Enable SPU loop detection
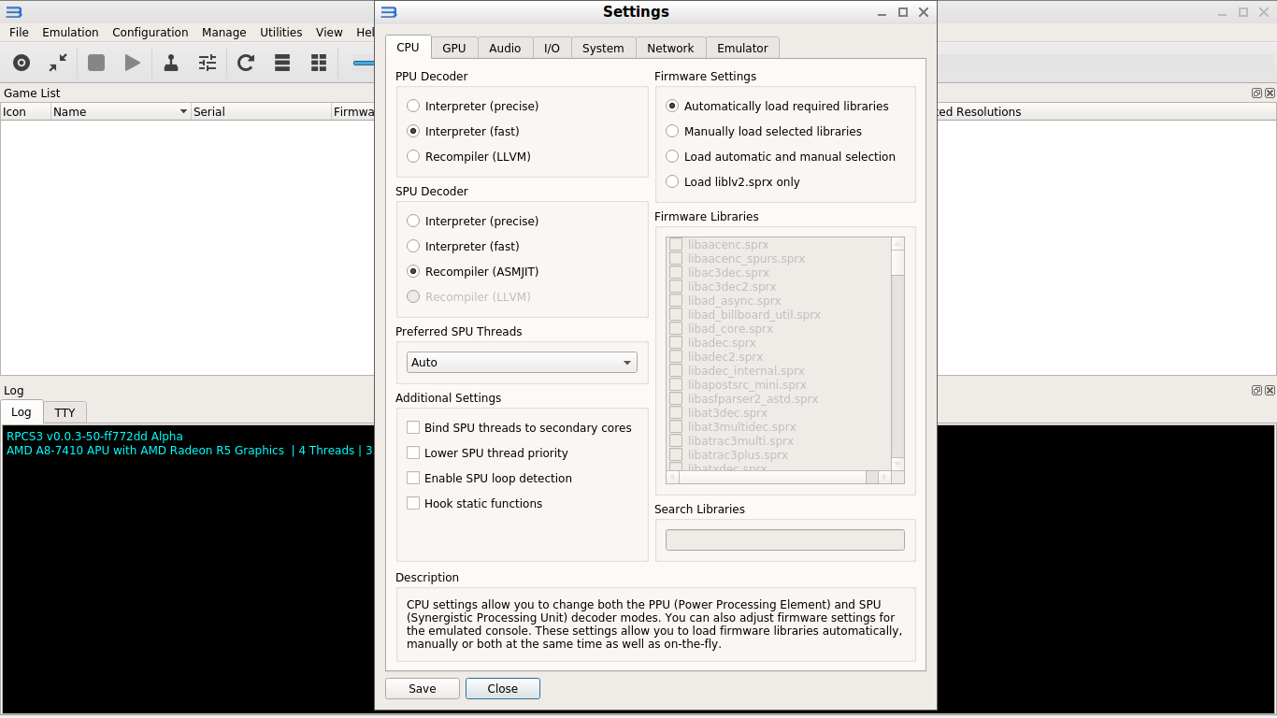The image size is (1277, 718). point(413,478)
